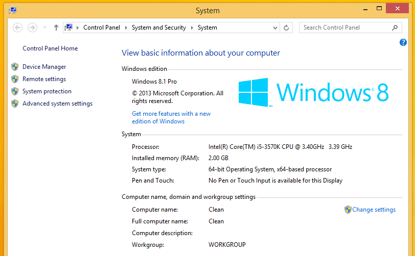Click the Help question mark icon
This screenshot has height=256, width=415.
(403, 43)
